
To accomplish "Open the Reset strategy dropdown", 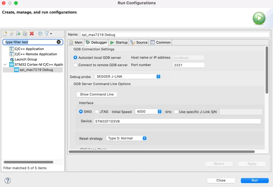I will (144, 138).
